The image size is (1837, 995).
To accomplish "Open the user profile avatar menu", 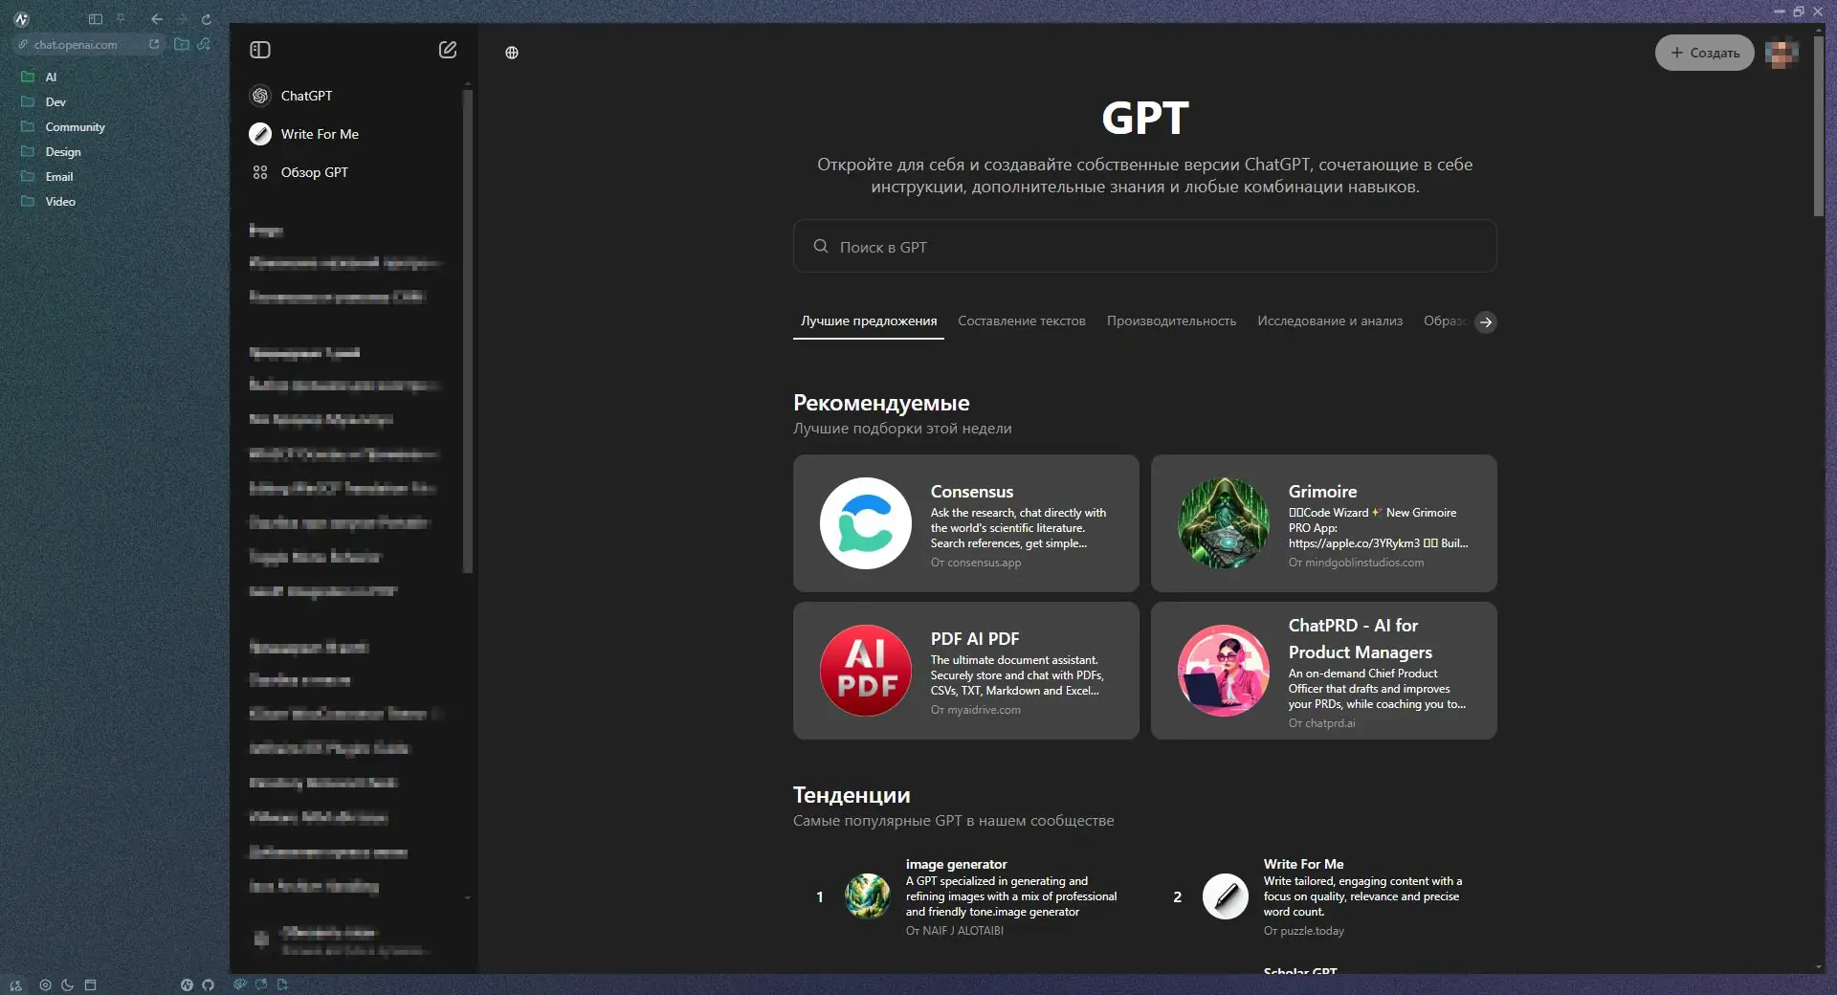I will point(1782,53).
